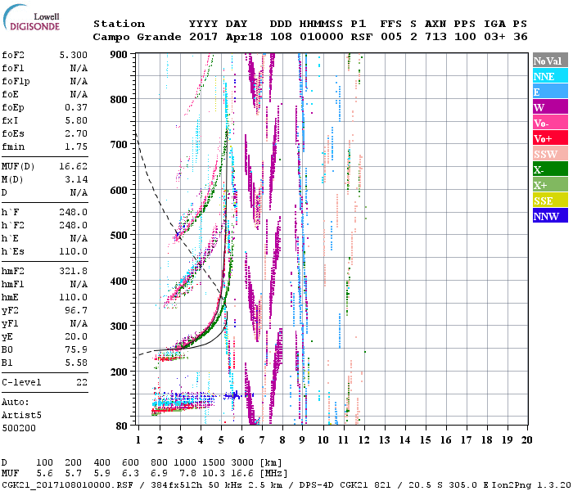Click the hmF2 value 321.8
Screen dimensions: 573x491
pyautogui.click(x=74, y=272)
